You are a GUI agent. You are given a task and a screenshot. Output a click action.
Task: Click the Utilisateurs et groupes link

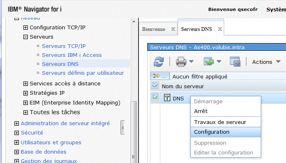coord(51,142)
